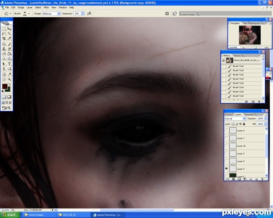Switch to the Actions tab
273x218 pixels.
tap(237, 55)
